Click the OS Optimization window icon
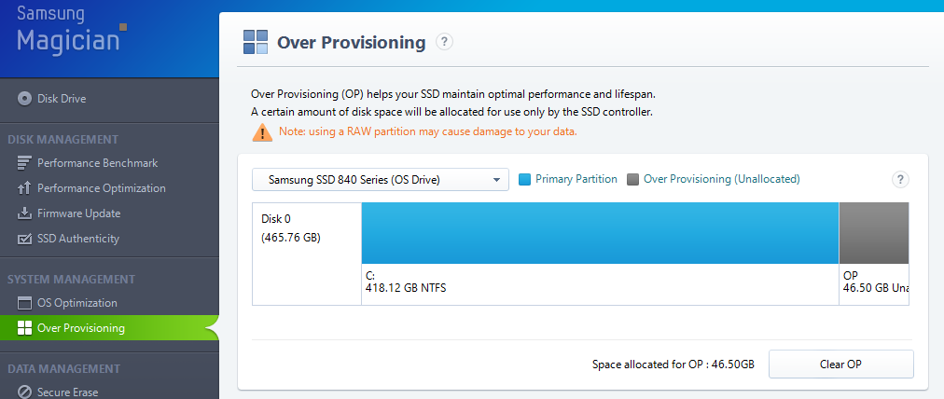This screenshot has width=944, height=399. (25, 303)
